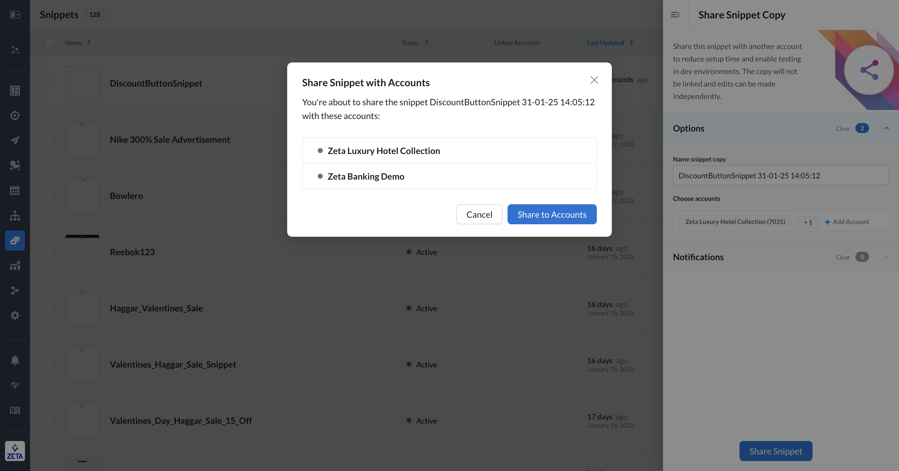Open the paper plane campaigns icon
This screenshot has height=471, width=899.
tap(15, 140)
